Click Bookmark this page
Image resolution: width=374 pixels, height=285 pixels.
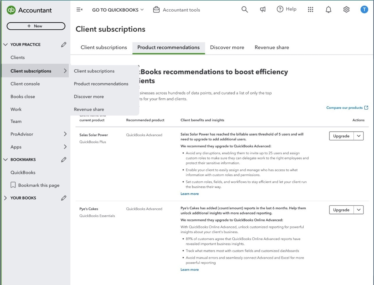(39, 185)
